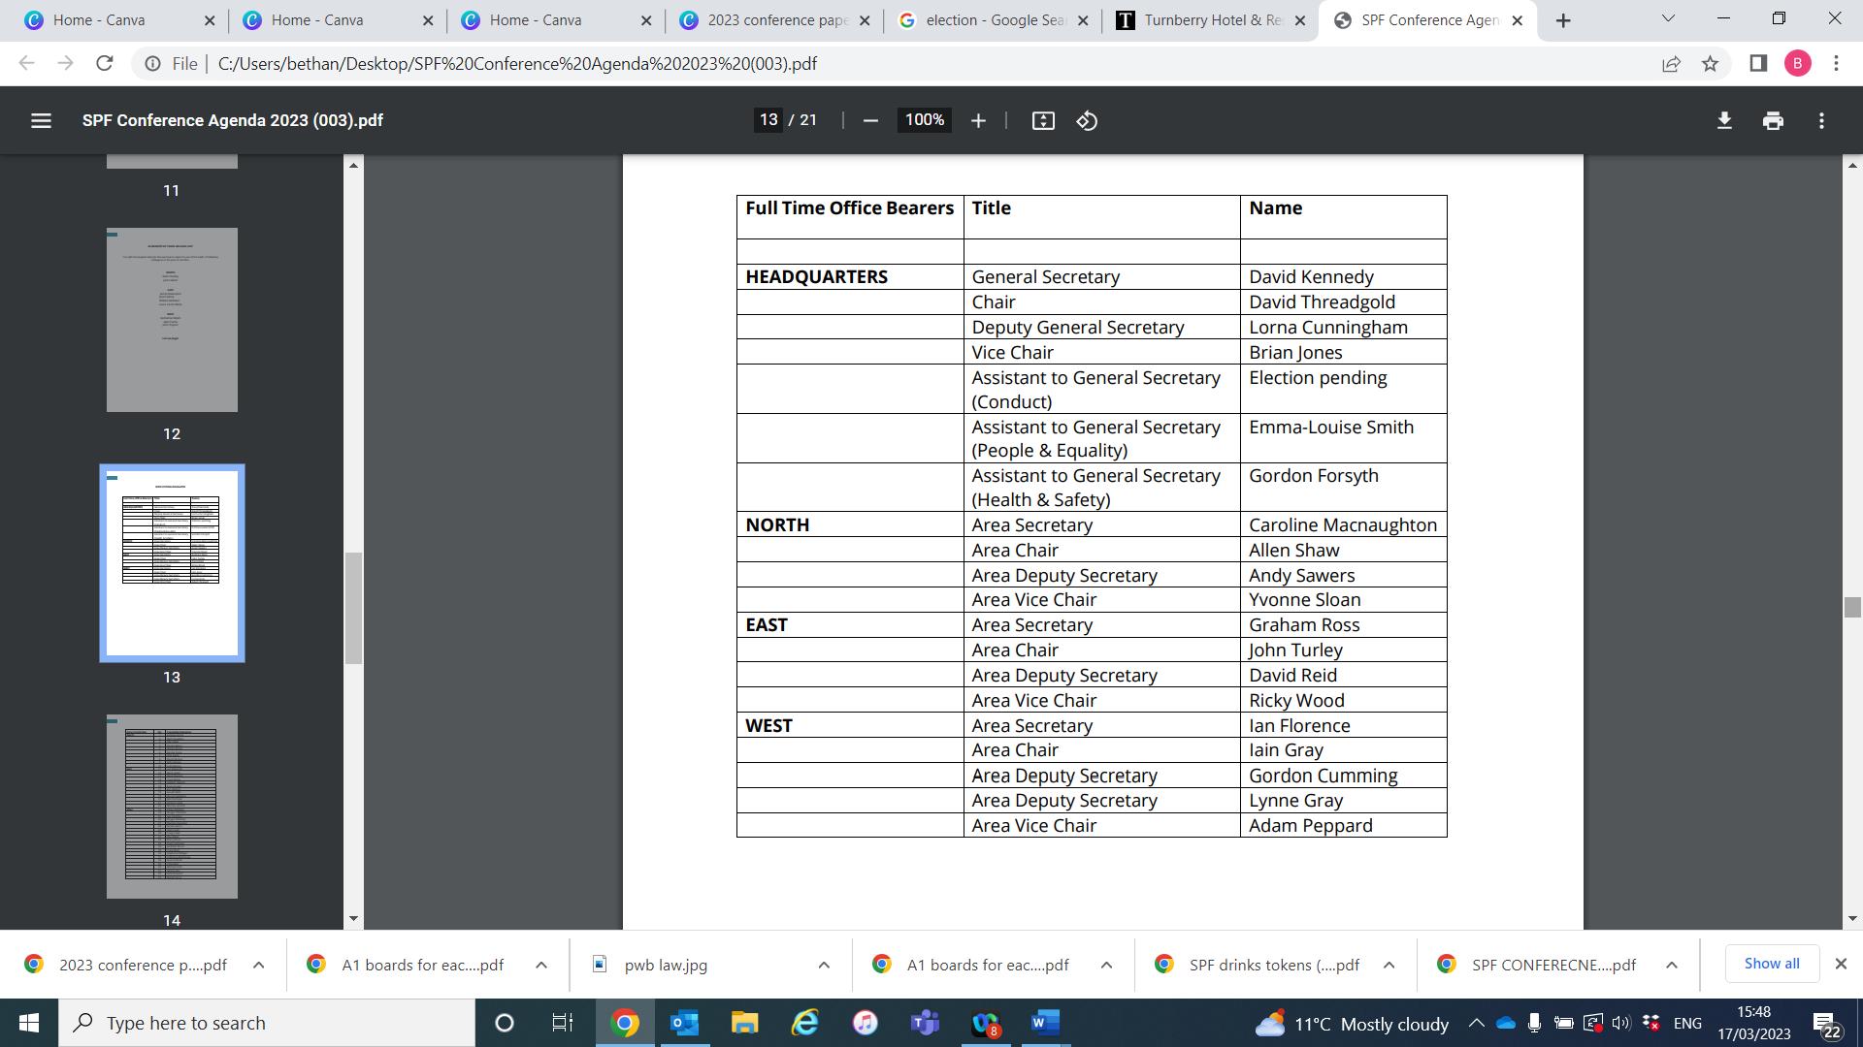Expand options for pwb law.jpg download
Screen dimensions: 1863x1047
[824, 965]
